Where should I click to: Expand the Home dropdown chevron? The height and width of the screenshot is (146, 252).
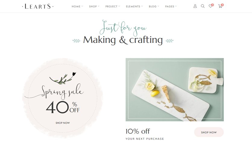point(82,6)
